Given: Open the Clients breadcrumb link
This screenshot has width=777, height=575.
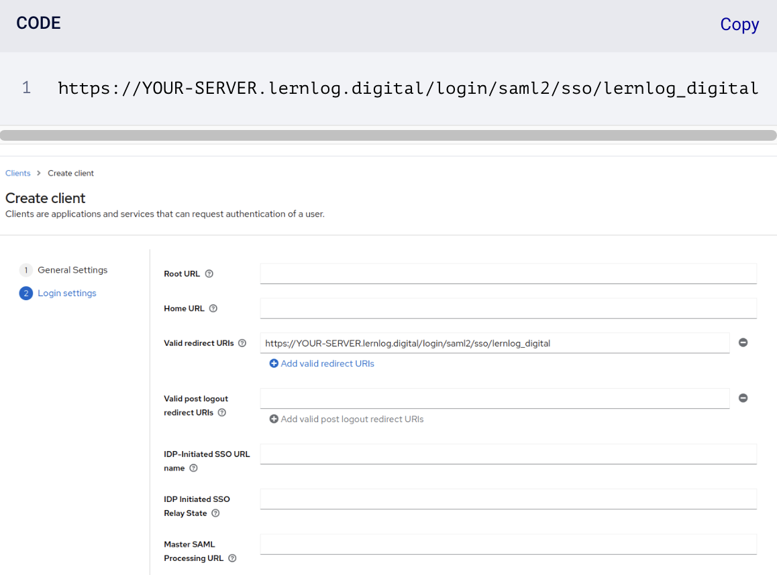Looking at the screenshot, I should pyautogui.click(x=18, y=173).
